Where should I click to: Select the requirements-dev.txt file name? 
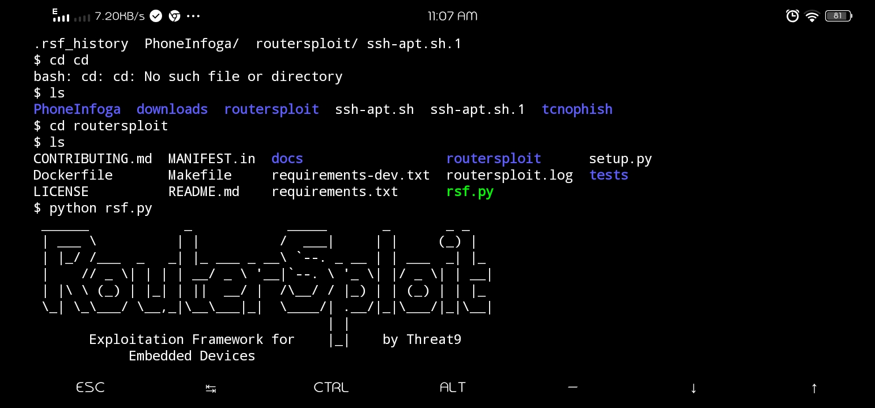(351, 175)
